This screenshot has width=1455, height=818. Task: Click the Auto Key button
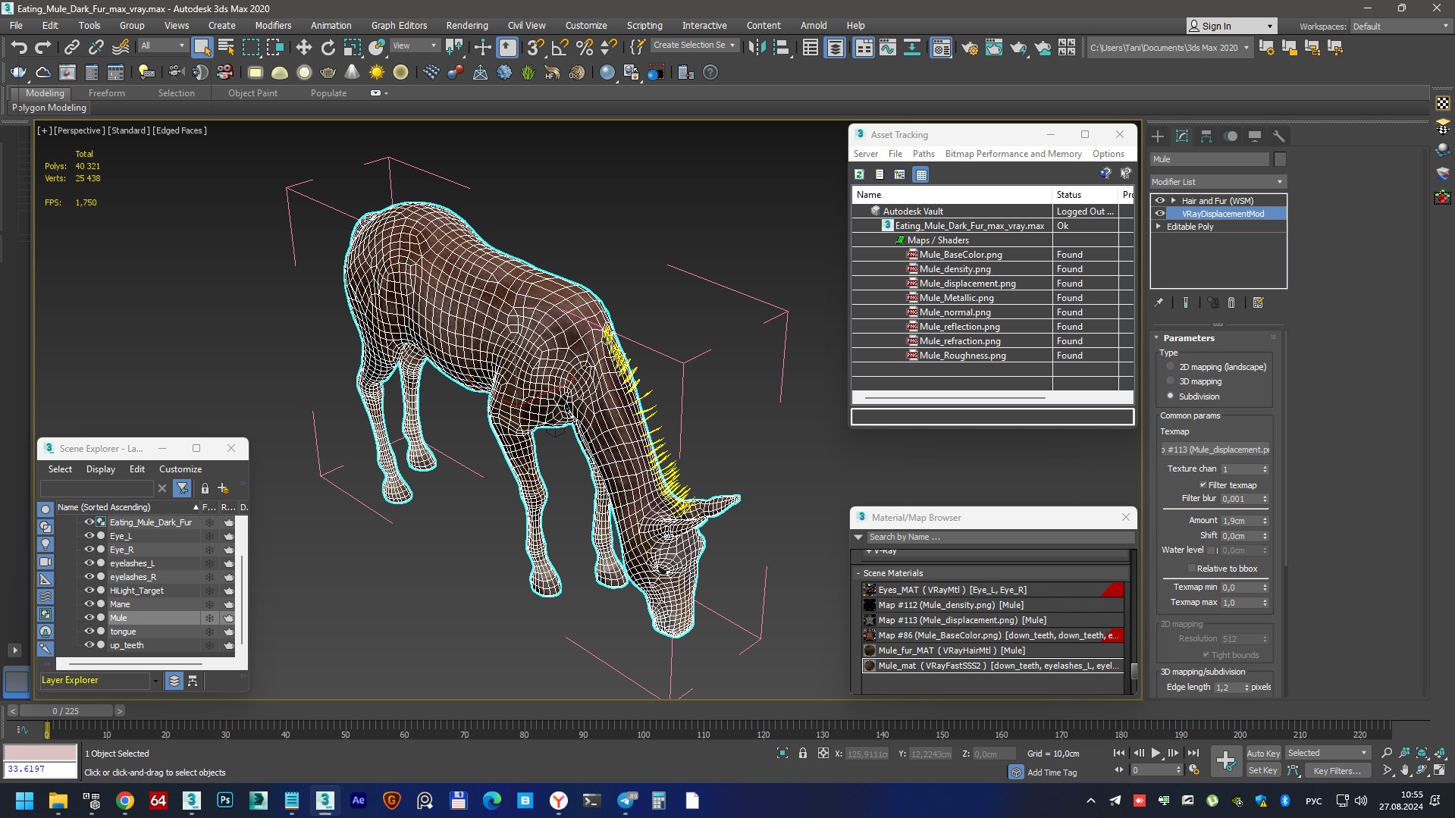(x=1263, y=753)
